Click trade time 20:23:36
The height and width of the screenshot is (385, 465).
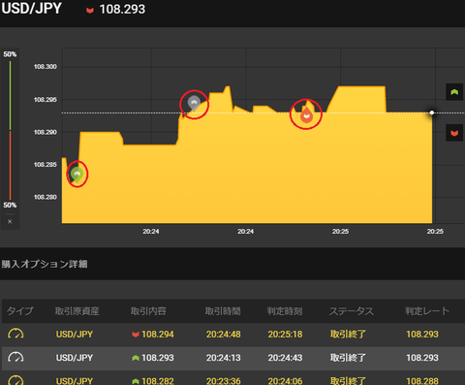click(224, 381)
